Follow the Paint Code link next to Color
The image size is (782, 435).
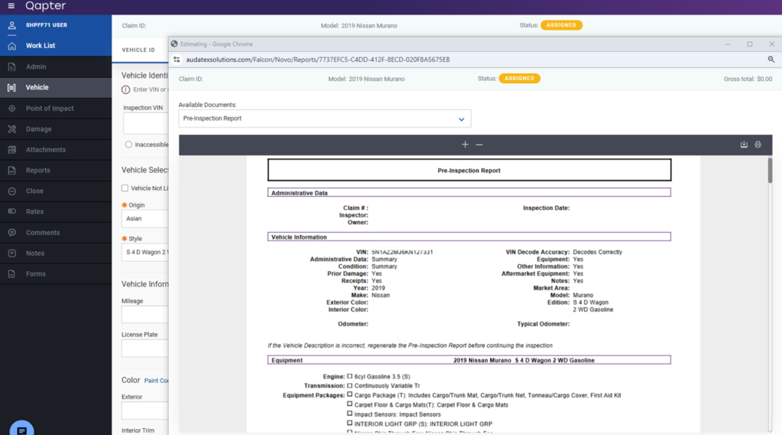(x=157, y=381)
